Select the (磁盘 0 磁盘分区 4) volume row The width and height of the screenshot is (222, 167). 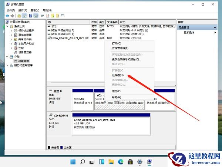click(x=111, y=34)
